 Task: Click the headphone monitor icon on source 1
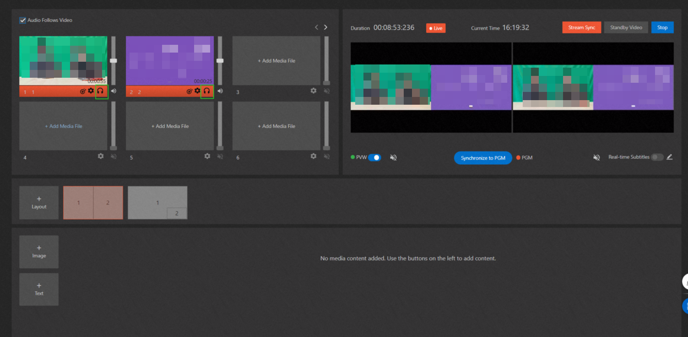(x=101, y=91)
